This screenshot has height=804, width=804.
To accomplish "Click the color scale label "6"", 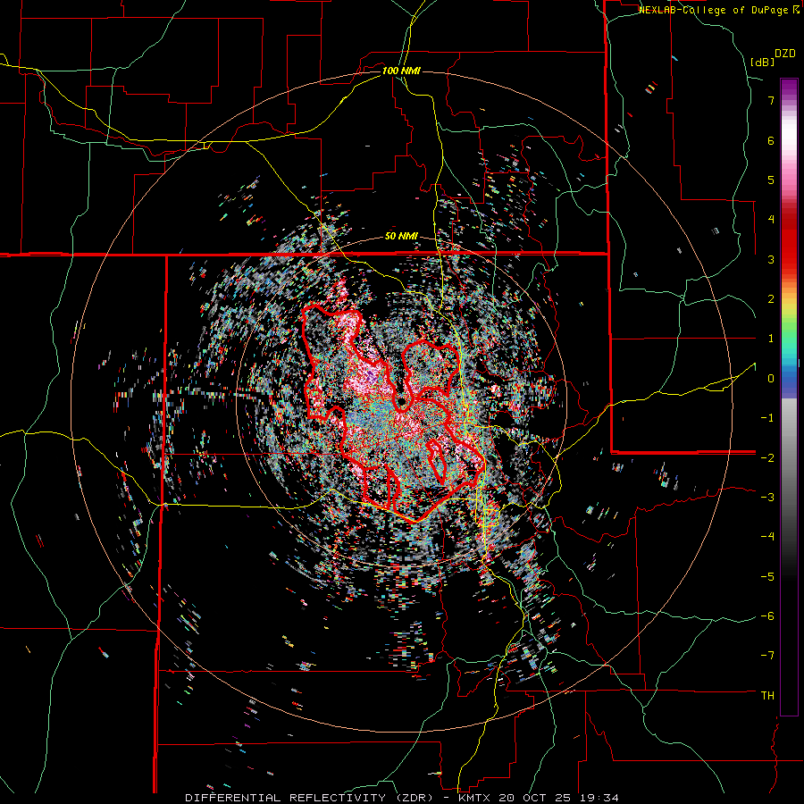I will pos(771,140).
